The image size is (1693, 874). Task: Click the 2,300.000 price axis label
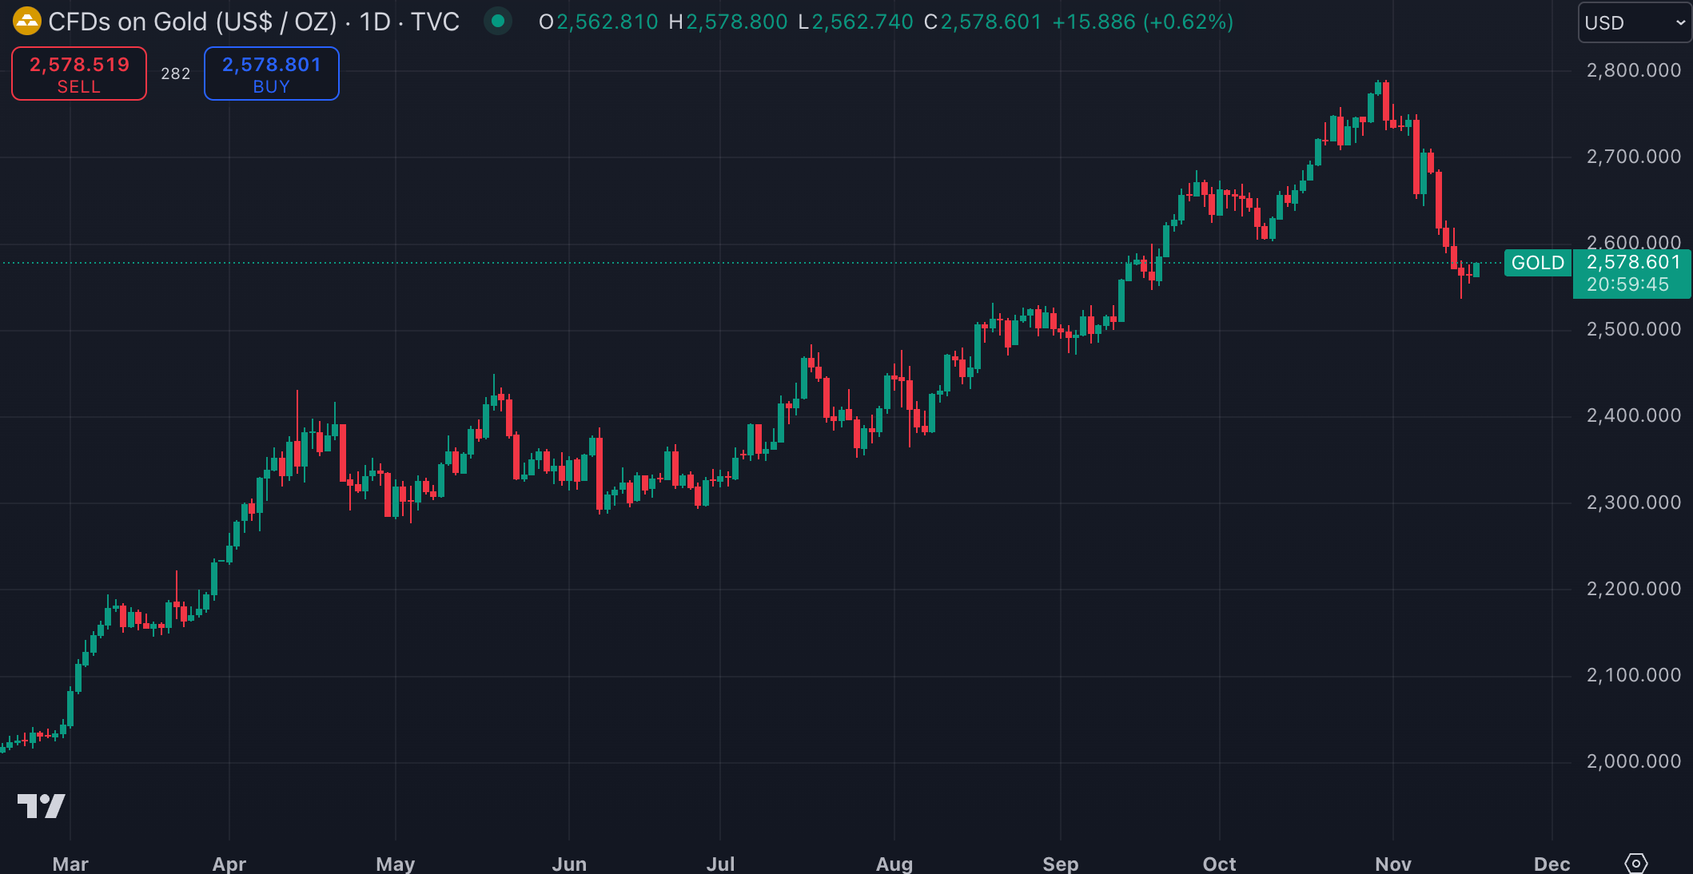(1633, 503)
